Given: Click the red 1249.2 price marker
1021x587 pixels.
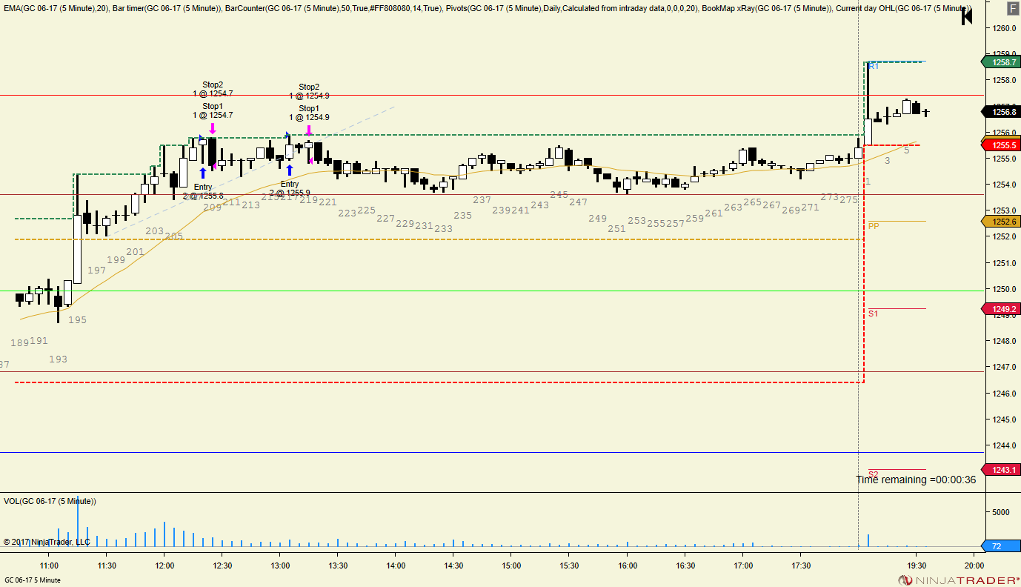Looking at the screenshot, I should (1000, 309).
